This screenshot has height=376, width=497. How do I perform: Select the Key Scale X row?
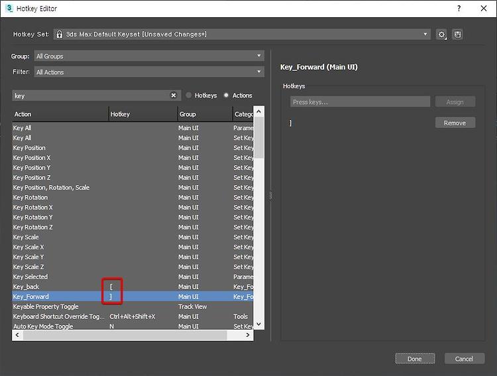(x=133, y=247)
